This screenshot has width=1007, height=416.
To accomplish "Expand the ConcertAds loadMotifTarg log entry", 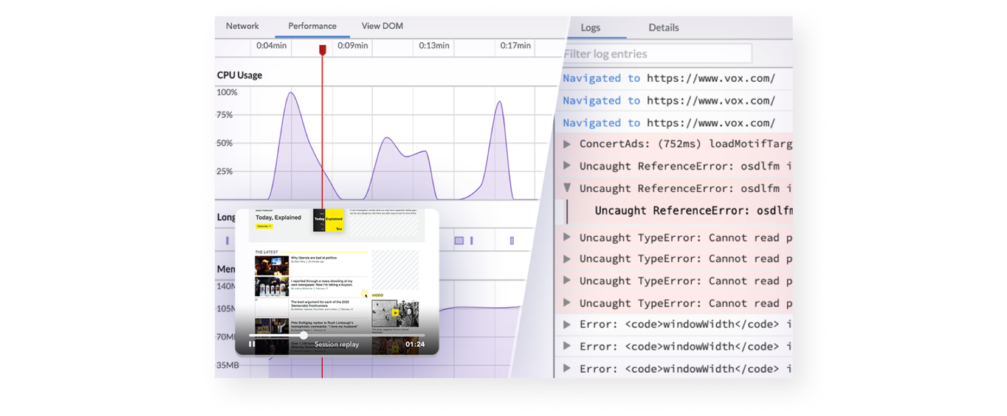I will [566, 144].
